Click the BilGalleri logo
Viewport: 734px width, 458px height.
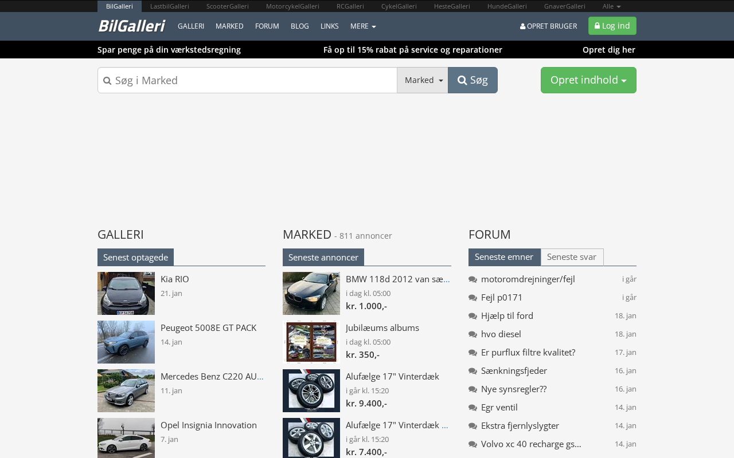click(x=131, y=26)
